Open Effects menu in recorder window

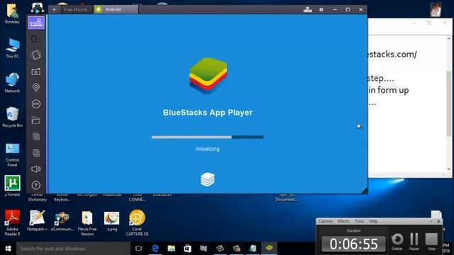click(343, 221)
